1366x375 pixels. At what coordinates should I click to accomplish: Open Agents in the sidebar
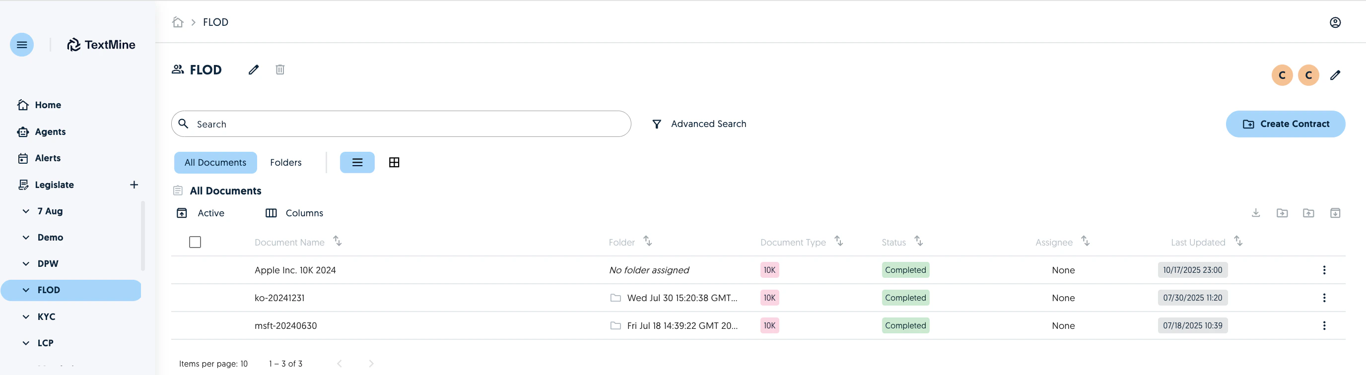click(x=41, y=131)
